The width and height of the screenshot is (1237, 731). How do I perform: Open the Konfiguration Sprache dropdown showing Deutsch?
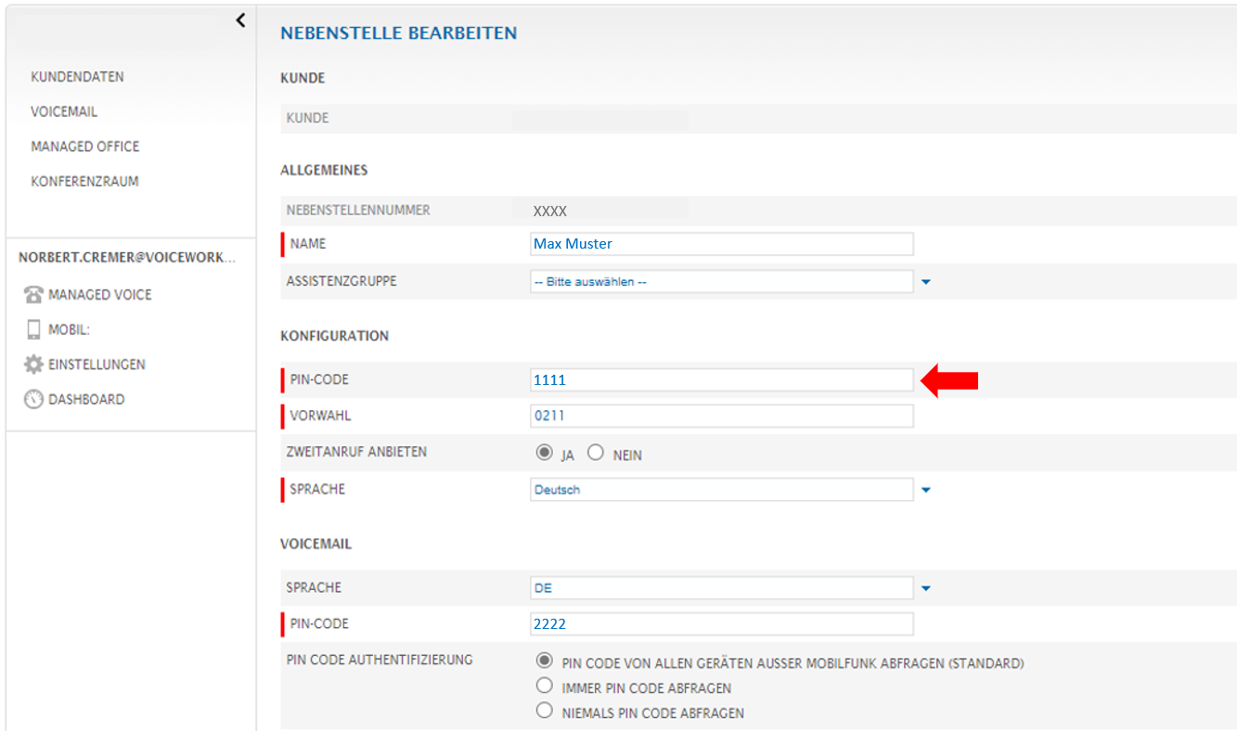tap(924, 490)
